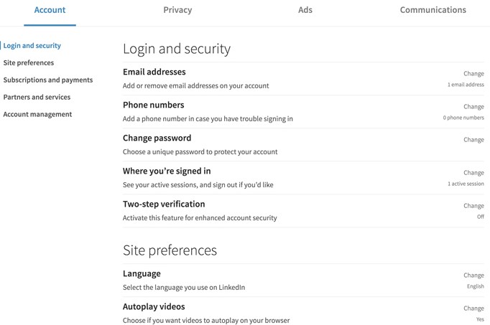Select Account management in sidebar
Viewport: 490px width, 325px height.
[x=37, y=115]
